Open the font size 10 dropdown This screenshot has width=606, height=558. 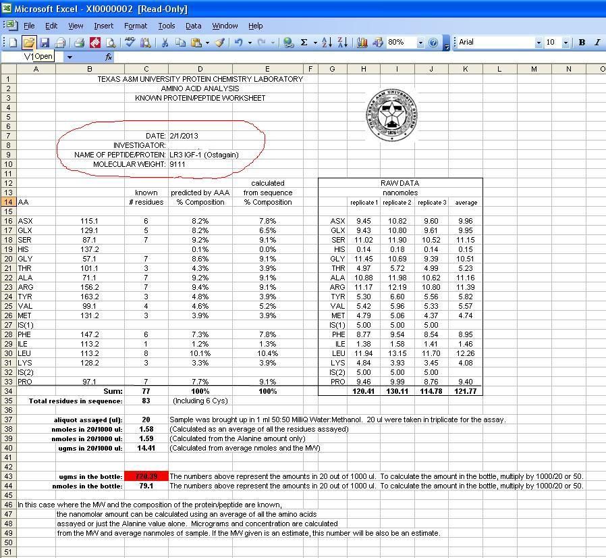coord(566,43)
